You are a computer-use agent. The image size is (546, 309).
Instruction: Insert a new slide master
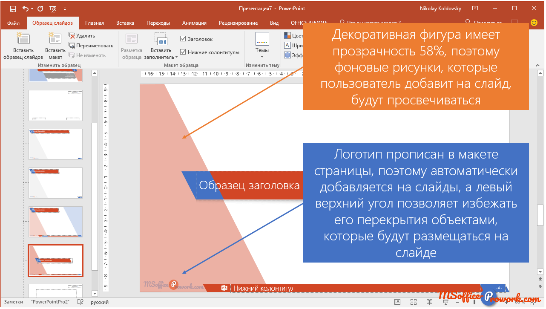[23, 46]
